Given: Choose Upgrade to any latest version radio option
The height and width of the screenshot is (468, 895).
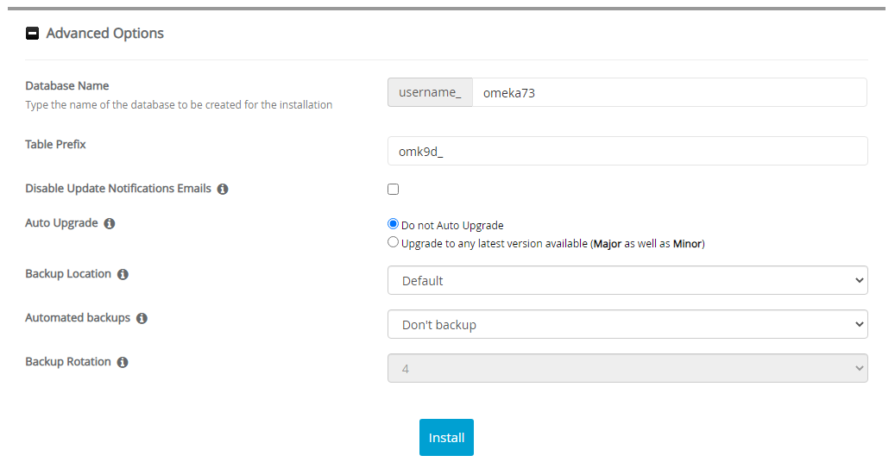Looking at the screenshot, I should pyautogui.click(x=394, y=243).
